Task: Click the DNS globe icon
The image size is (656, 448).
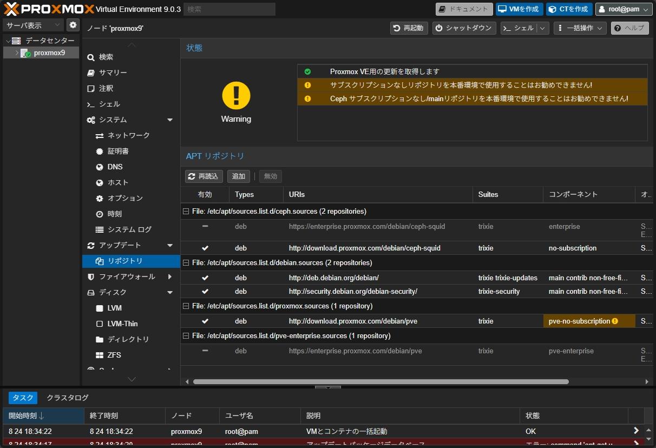Action: (x=100, y=167)
